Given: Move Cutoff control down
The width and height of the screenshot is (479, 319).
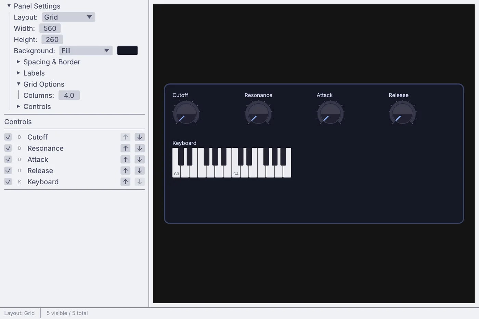Looking at the screenshot, I should tap(140, 137).
